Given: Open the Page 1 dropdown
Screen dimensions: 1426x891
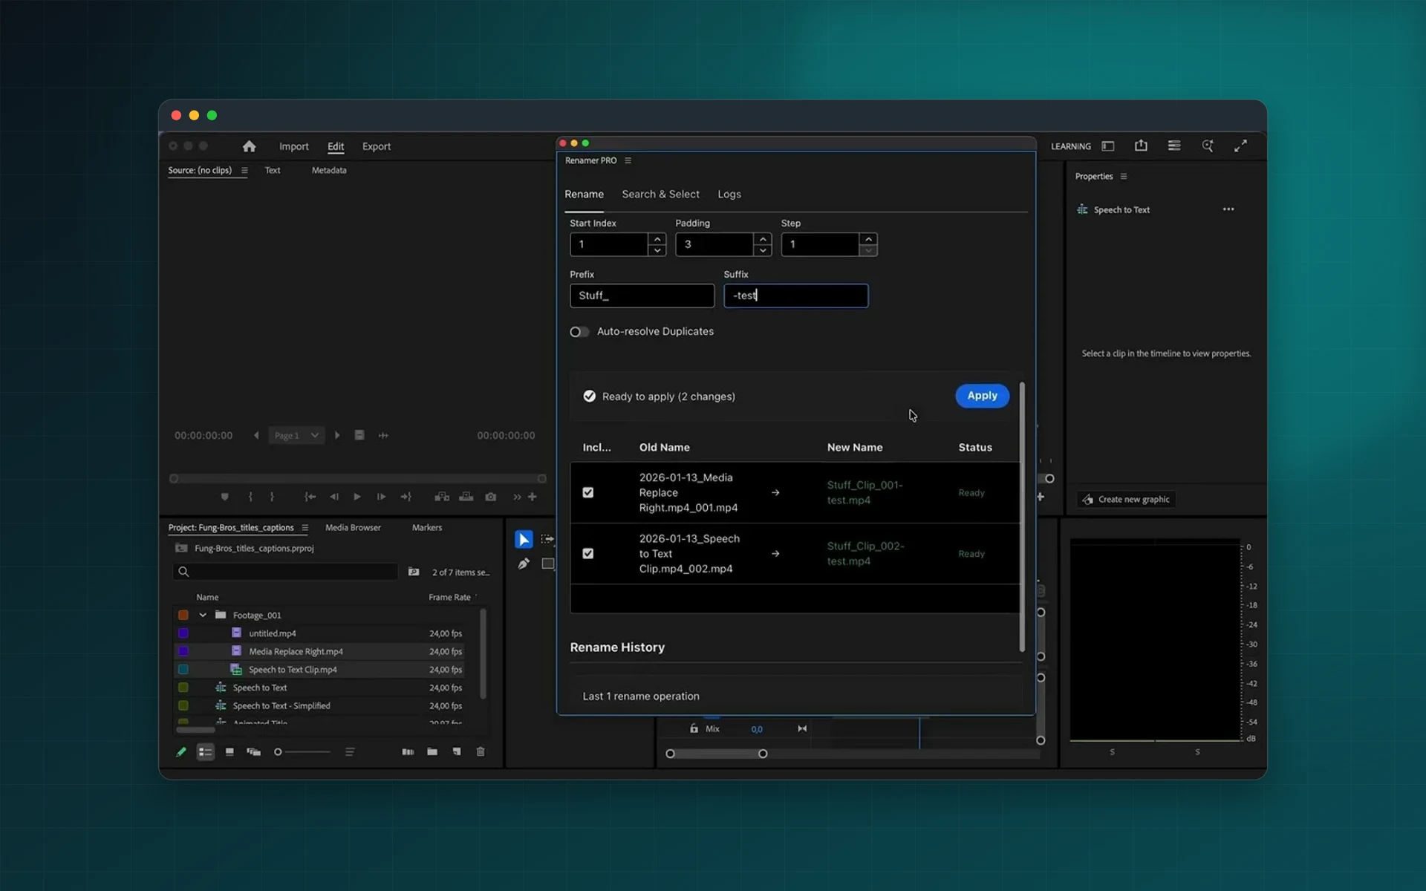Looking at the screenshot, I should coord(296,435).
